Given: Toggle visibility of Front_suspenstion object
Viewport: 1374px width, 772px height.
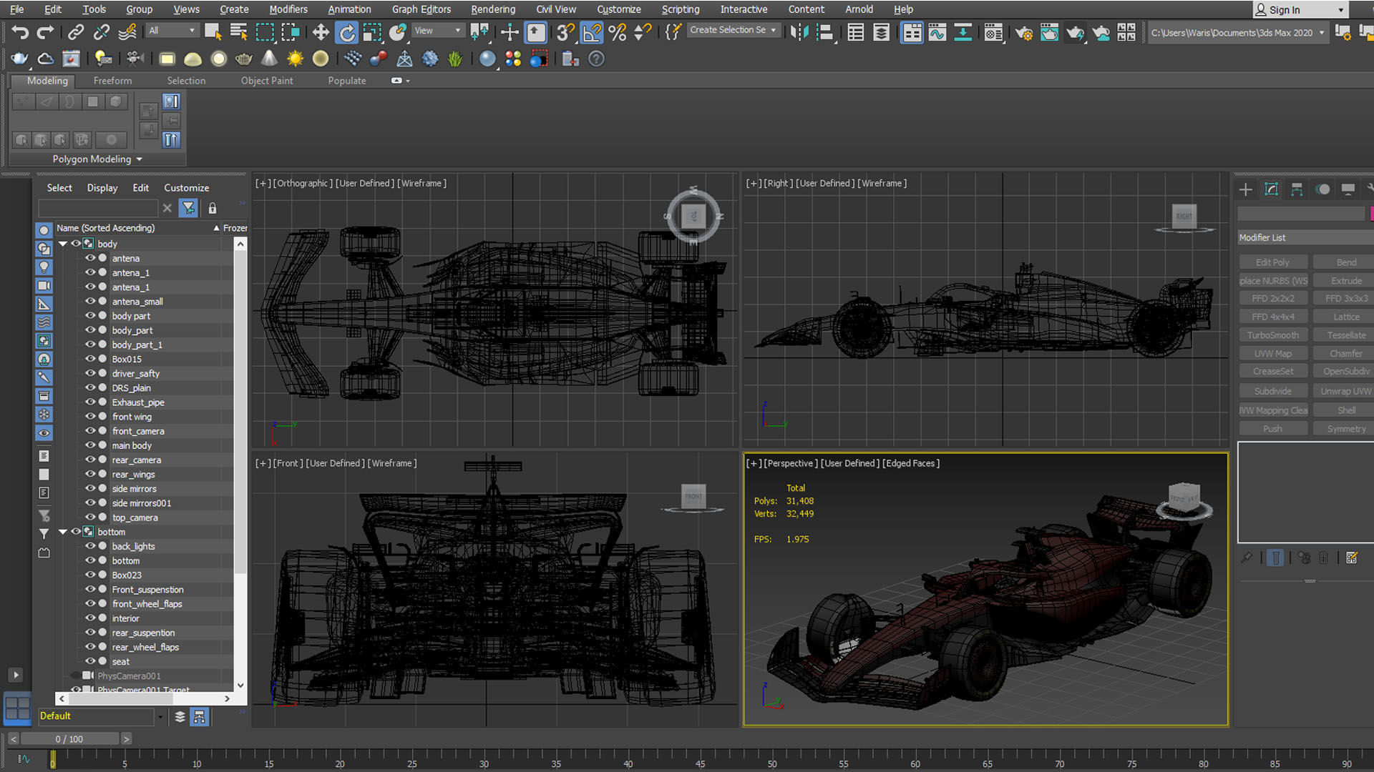Looking at the screenshot, I should 90,589.
